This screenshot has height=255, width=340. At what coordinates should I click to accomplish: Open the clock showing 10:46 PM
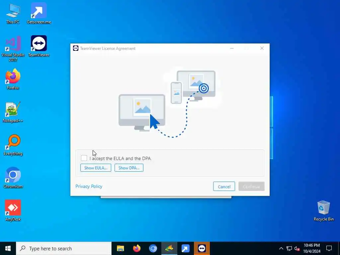311,248
